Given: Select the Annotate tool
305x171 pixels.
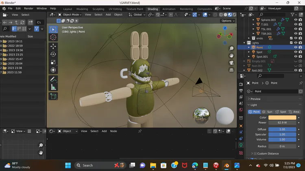Looking at the screenshot, I should [53, 79].
